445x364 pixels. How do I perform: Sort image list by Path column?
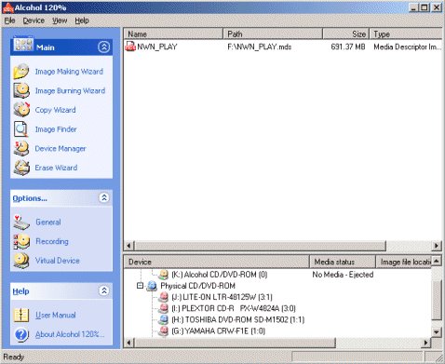(x=273, y=34)
